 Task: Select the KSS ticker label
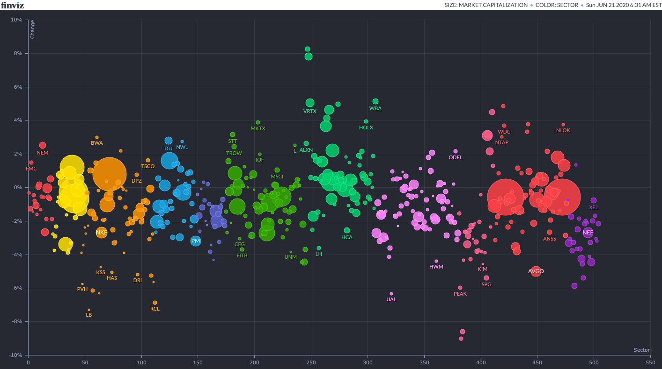click(x=101, y=272)
